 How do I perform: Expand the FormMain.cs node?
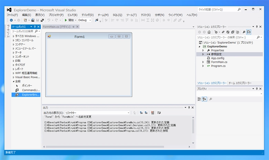coord(203,62)
